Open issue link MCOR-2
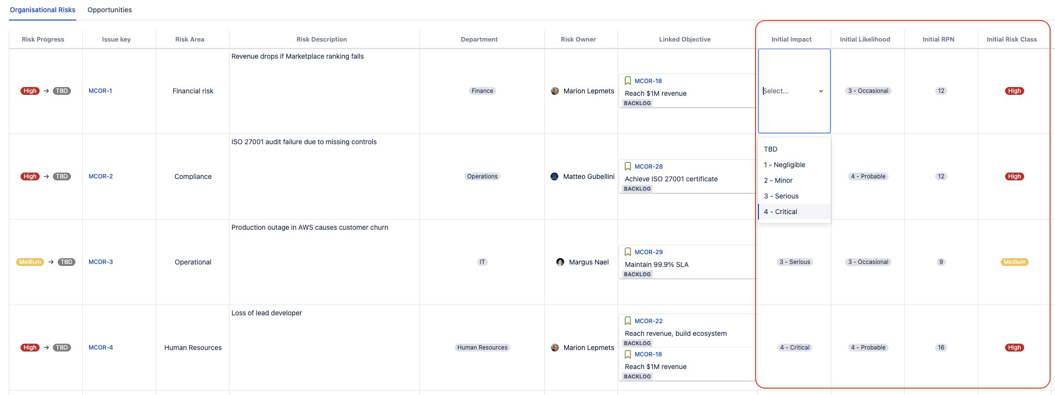 101,176
